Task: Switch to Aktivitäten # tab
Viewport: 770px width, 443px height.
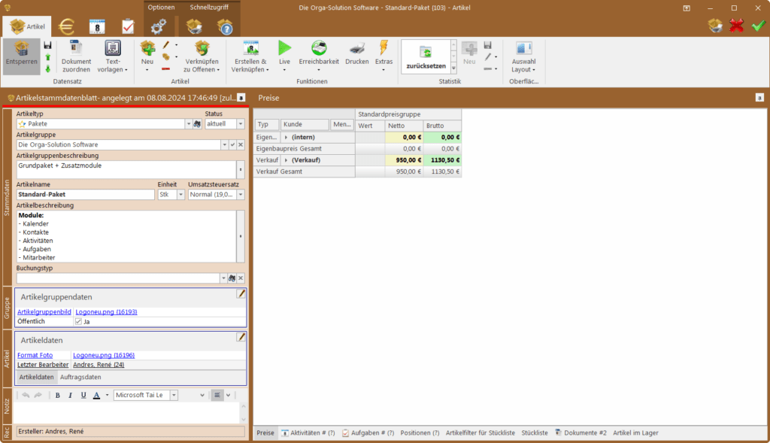Action: pyautogui.click(x=308, y=433)
